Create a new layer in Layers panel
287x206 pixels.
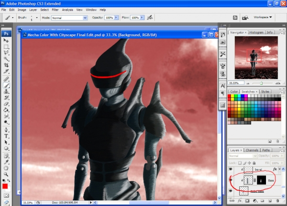pos(270,201)
